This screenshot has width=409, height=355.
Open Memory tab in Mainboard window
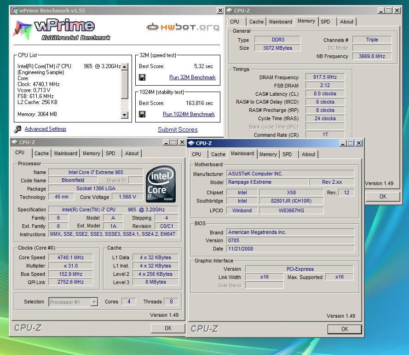[x=268, y=154]
